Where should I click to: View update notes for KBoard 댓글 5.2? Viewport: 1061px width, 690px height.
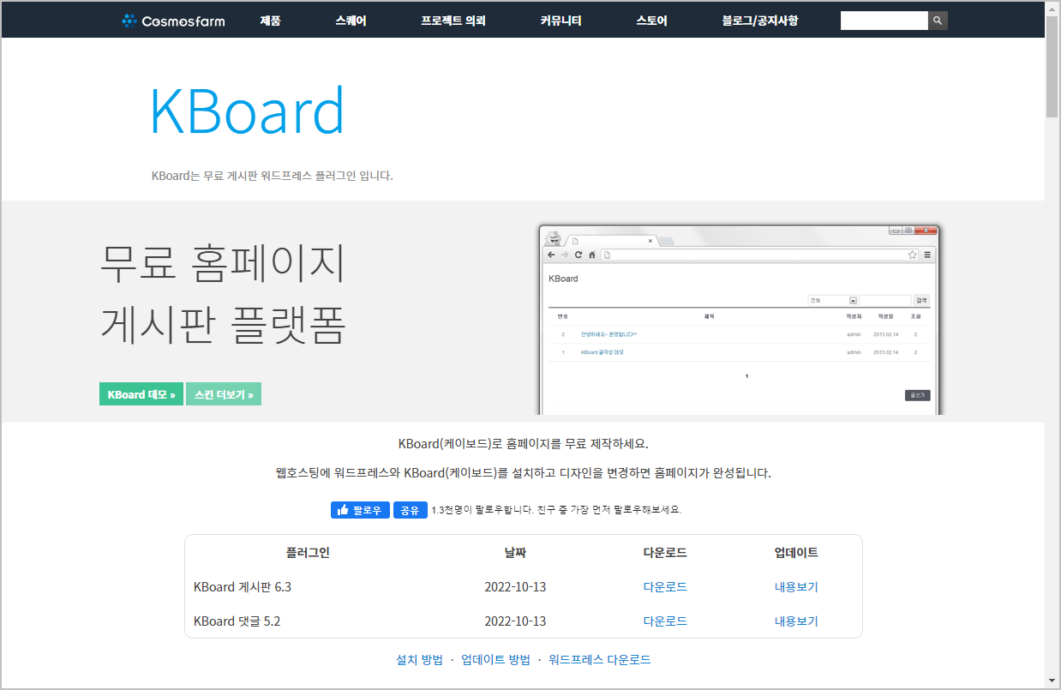(796, 621)
